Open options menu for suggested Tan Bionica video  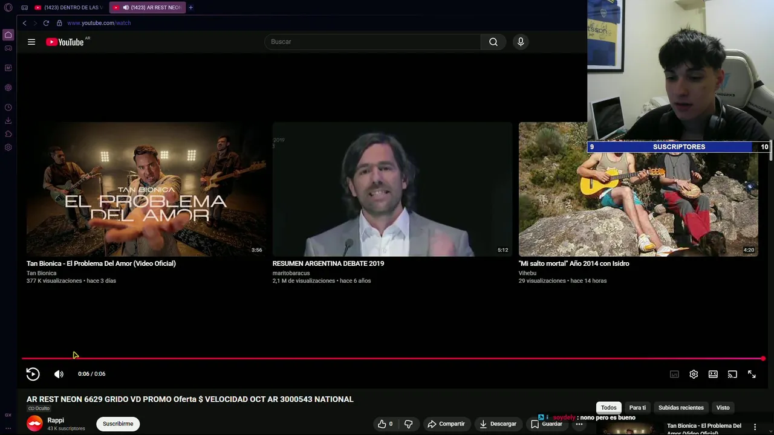pos(755,427)
